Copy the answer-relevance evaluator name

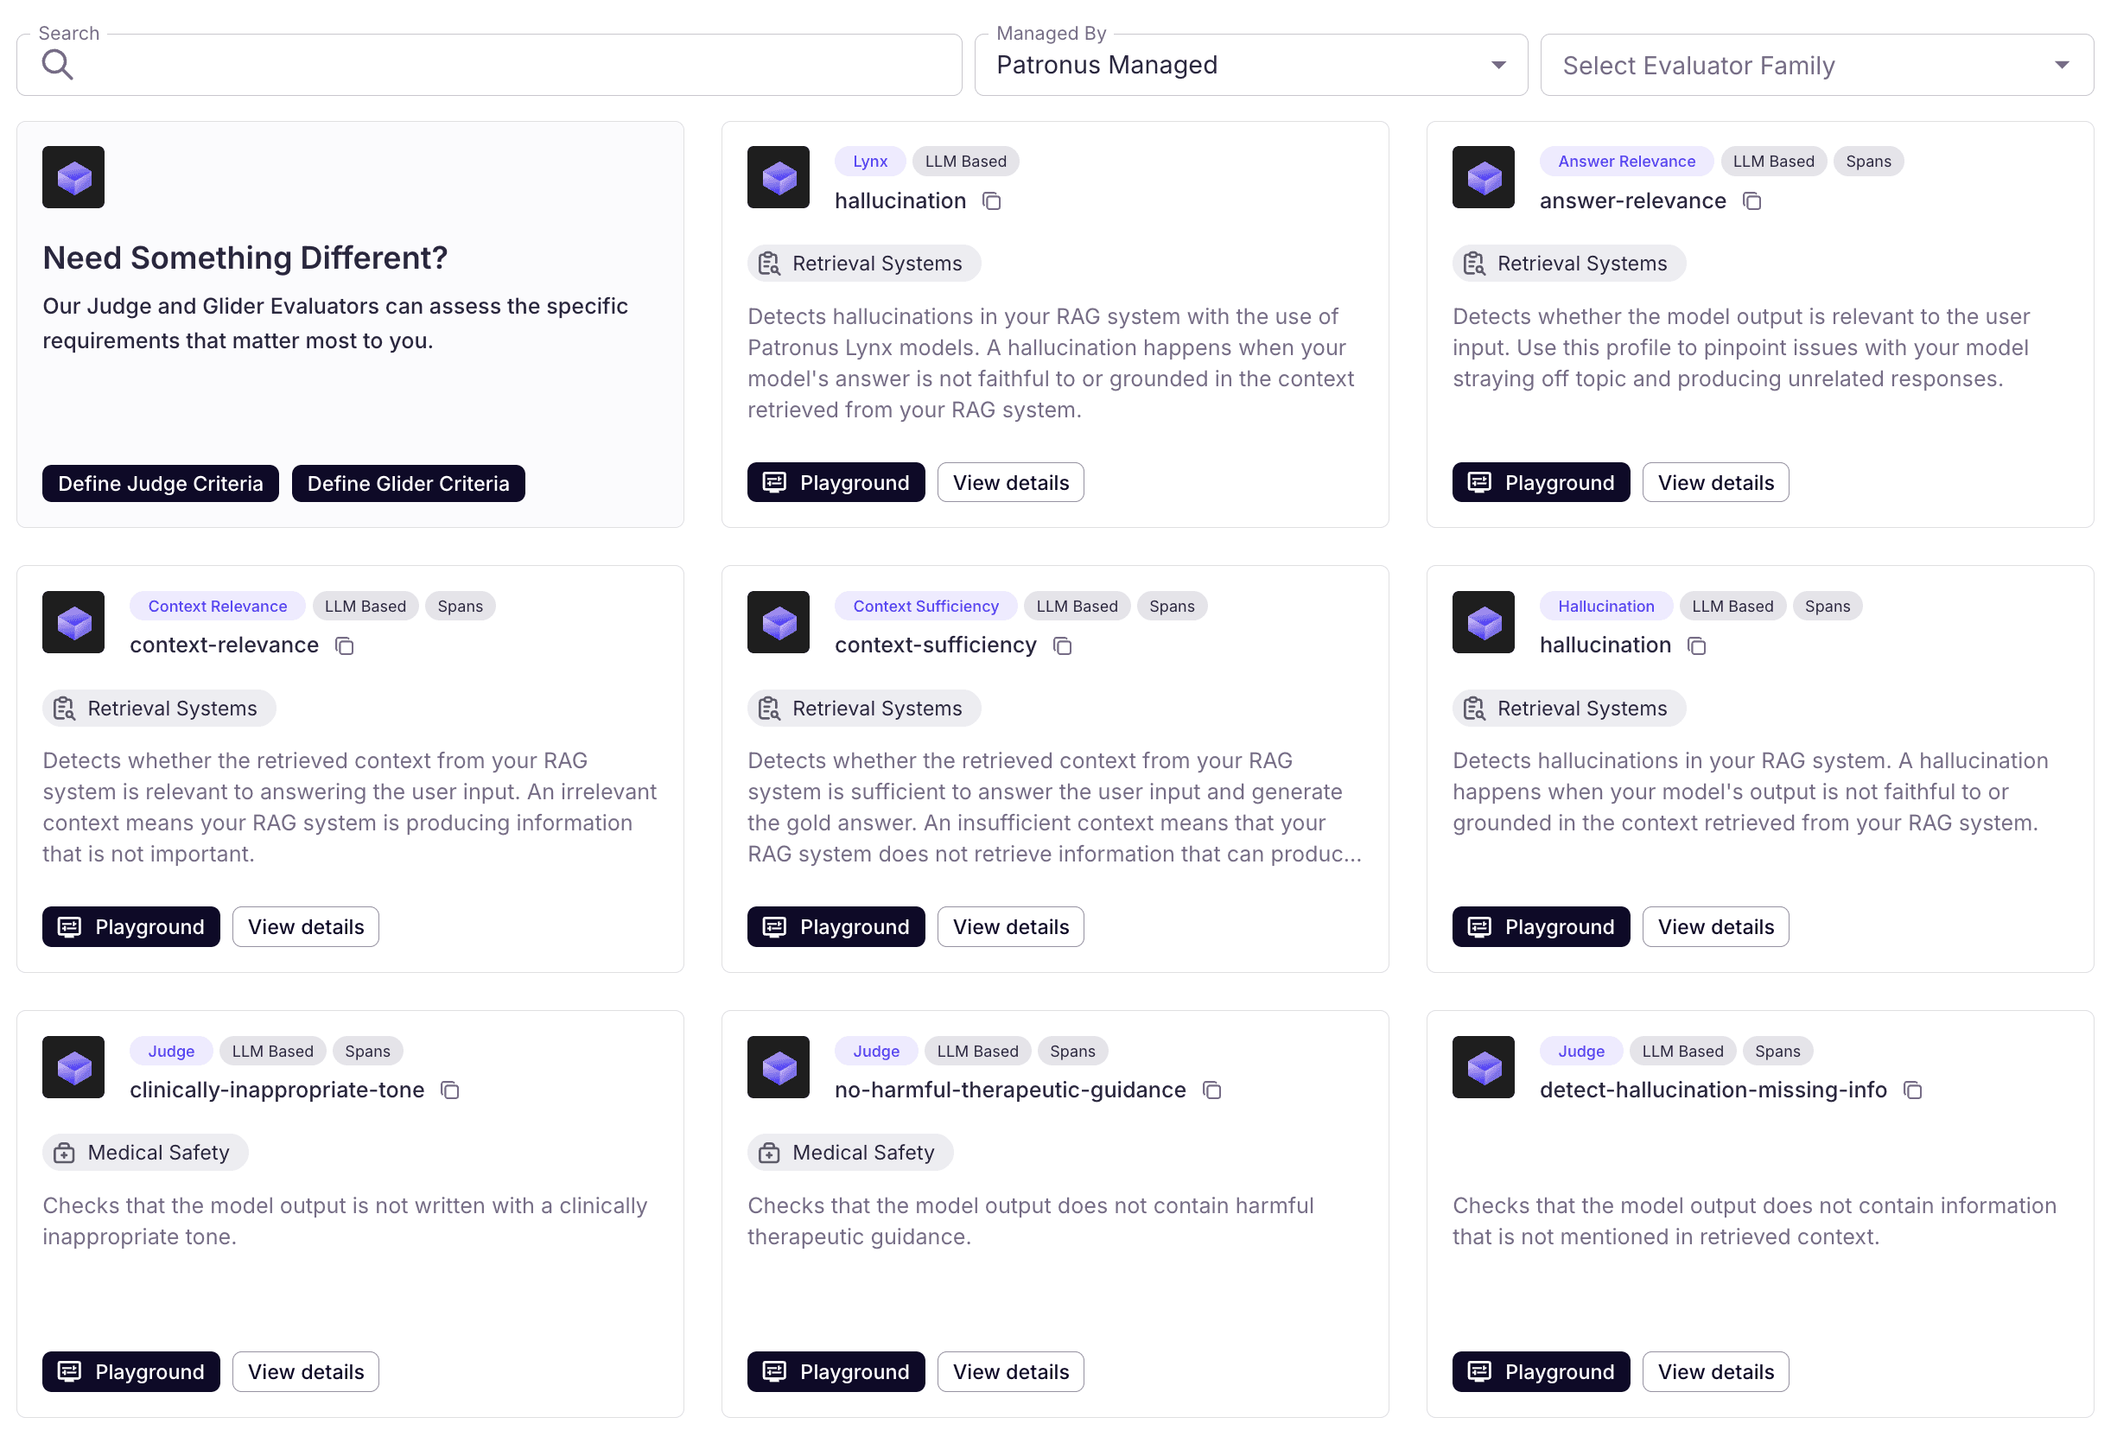[x=1751, y=201]
